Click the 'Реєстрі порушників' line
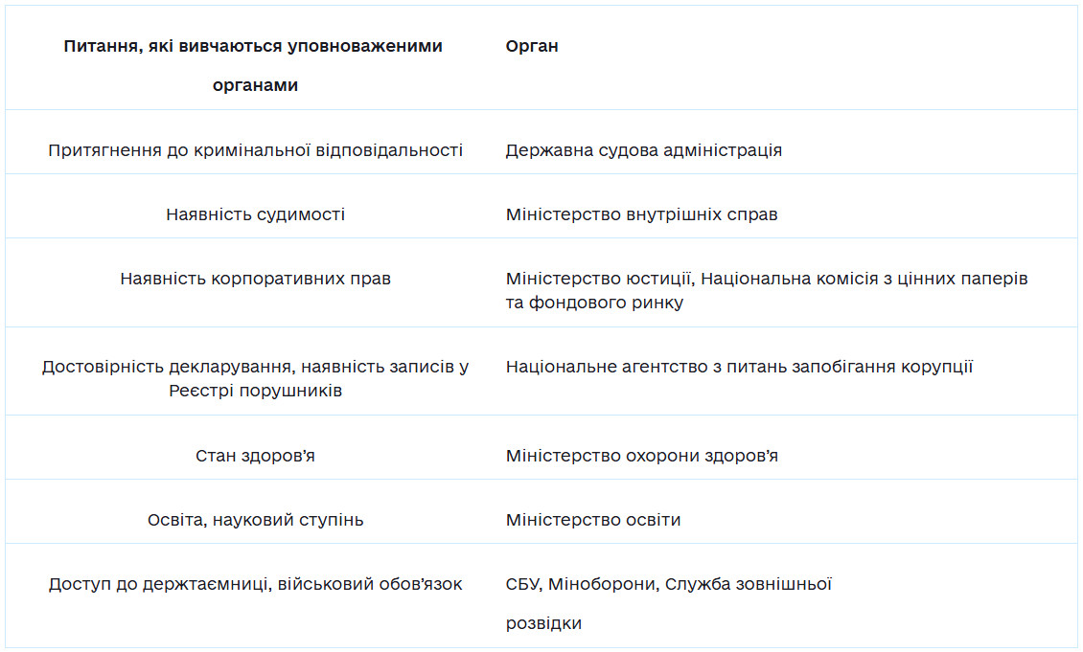The width and height of the screenshot is (1083, 652). pos(256,392)
